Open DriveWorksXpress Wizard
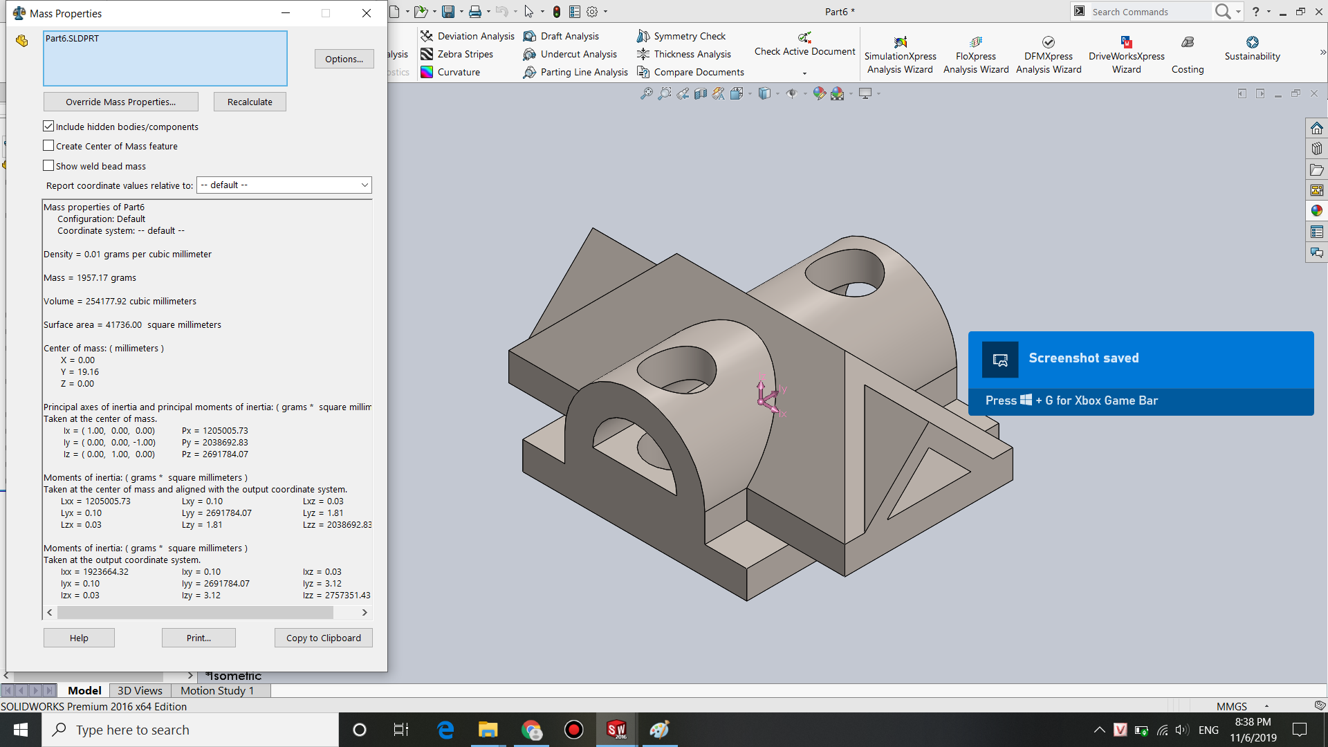This screenshot has height=747, width=1328. (x=1126, y=55)
